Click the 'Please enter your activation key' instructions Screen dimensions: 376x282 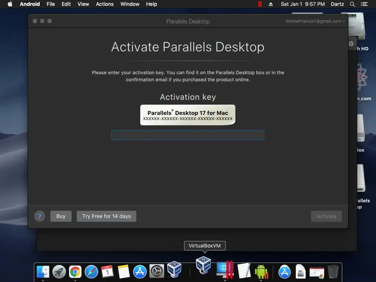(188, 76)
